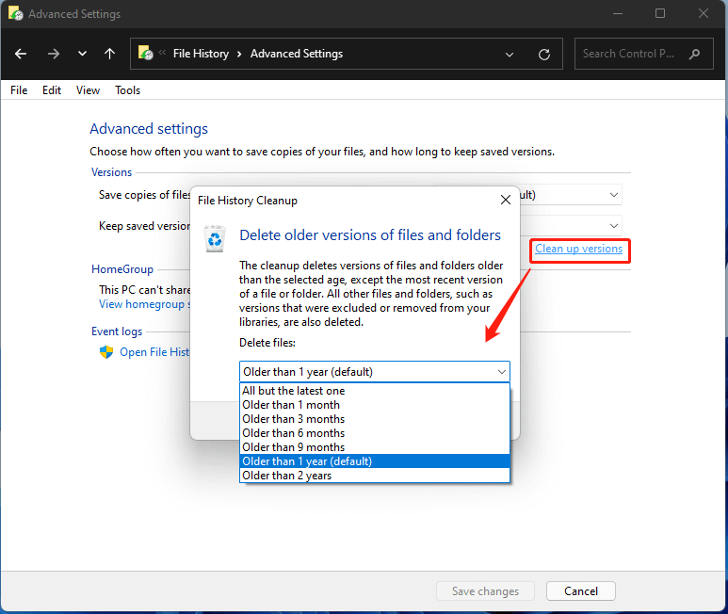Click File History breadcrumb
Screen dimensions: 728x614
pos(201,54)
